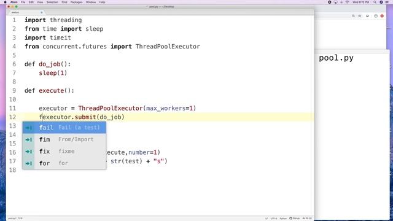Click the Wi-Fi icon in menu bar
This screenshot has height=221, width=393.
pyautogui.click(x=347, y=2)
